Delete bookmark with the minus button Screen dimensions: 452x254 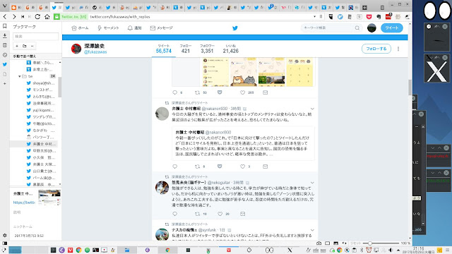click(x=32, y=46)
